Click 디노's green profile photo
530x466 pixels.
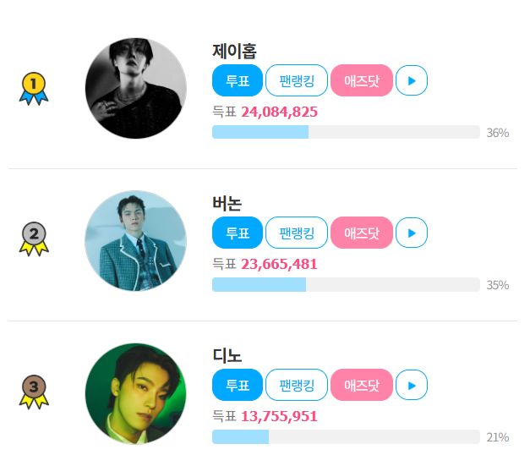[x=135, y=393]
